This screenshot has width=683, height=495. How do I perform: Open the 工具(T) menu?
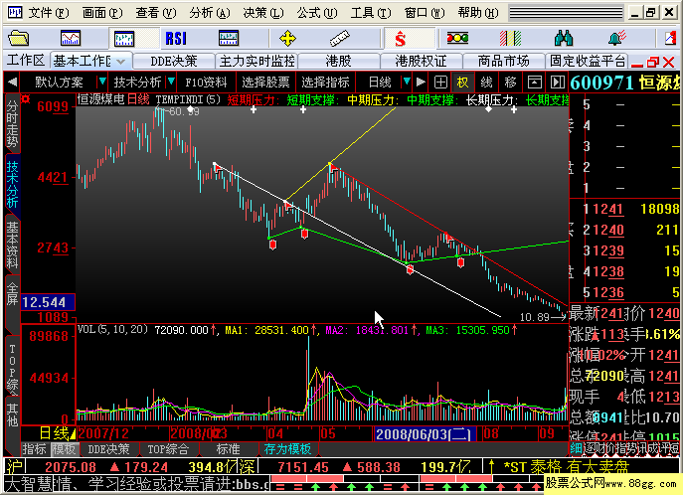(x=371, y=13)
